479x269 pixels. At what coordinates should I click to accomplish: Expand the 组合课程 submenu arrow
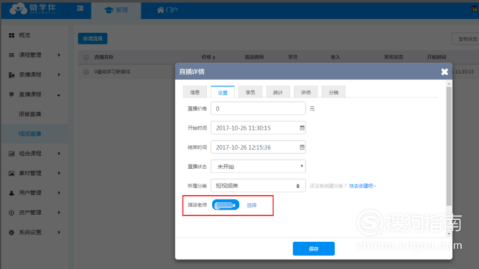tap(59, 153)
